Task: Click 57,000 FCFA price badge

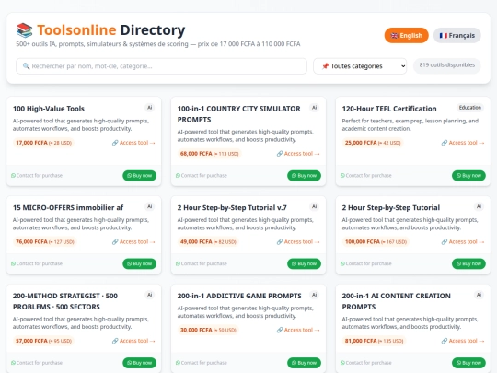Action: click(x=43, y=341)
